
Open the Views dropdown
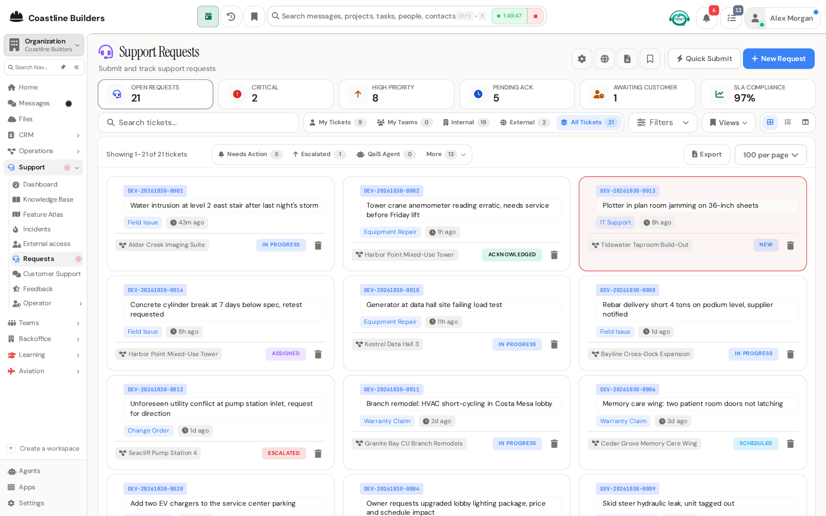[x=728, y=123]
